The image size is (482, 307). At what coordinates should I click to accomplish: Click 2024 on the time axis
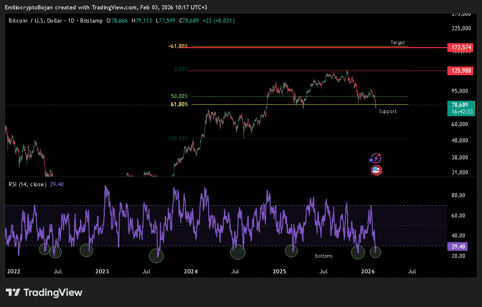[191, 271]
